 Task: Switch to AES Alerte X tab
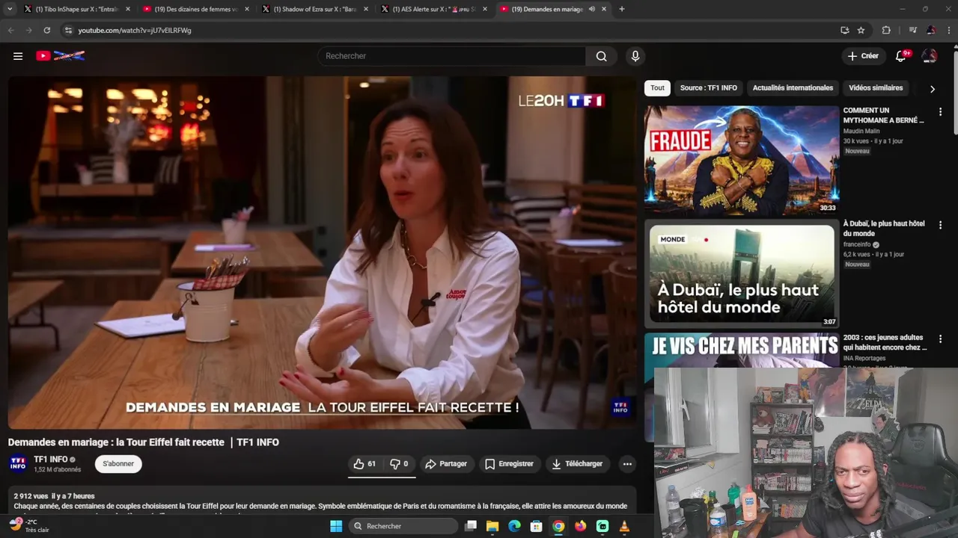coord(433,9)
